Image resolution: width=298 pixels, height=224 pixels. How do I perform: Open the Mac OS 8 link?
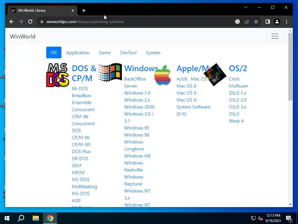click(187, 86)
